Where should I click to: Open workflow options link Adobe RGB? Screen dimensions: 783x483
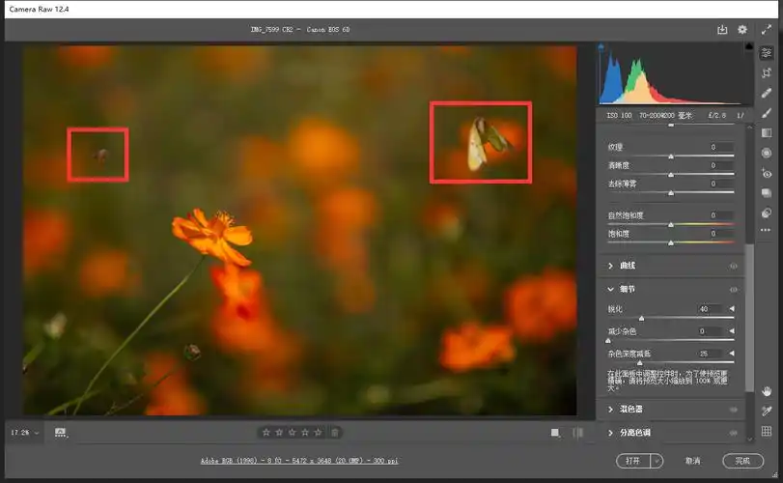pyautogui.click(x=300, y=462)
